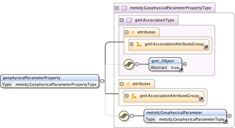Follow reference arrow on lower gml:AssociationAttributeGroup

coord(201,99)
